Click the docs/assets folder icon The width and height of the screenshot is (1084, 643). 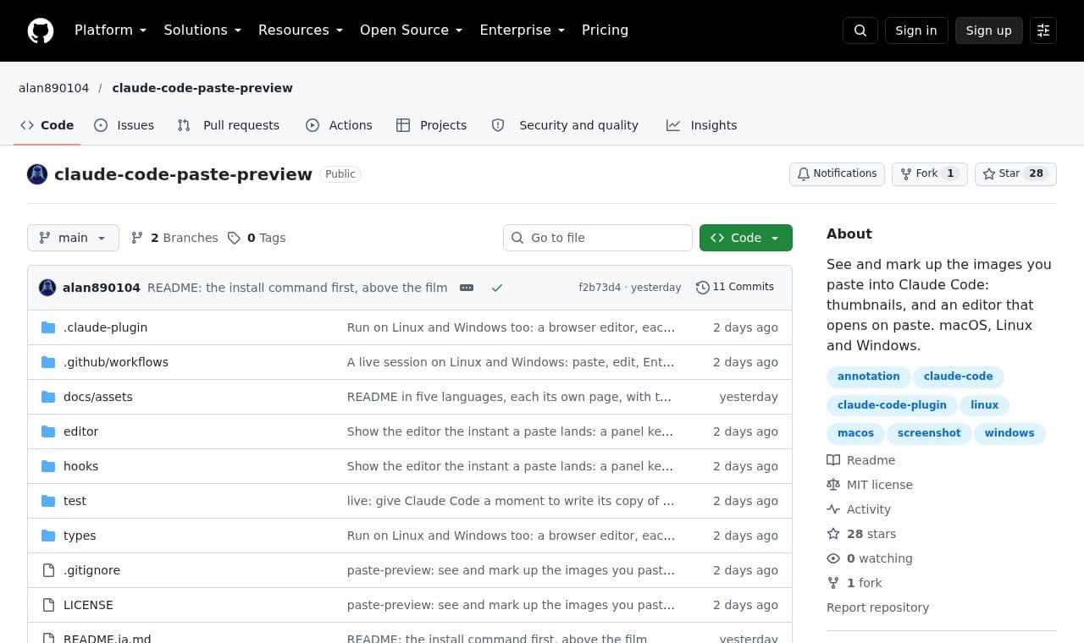(x=48, y=397)
